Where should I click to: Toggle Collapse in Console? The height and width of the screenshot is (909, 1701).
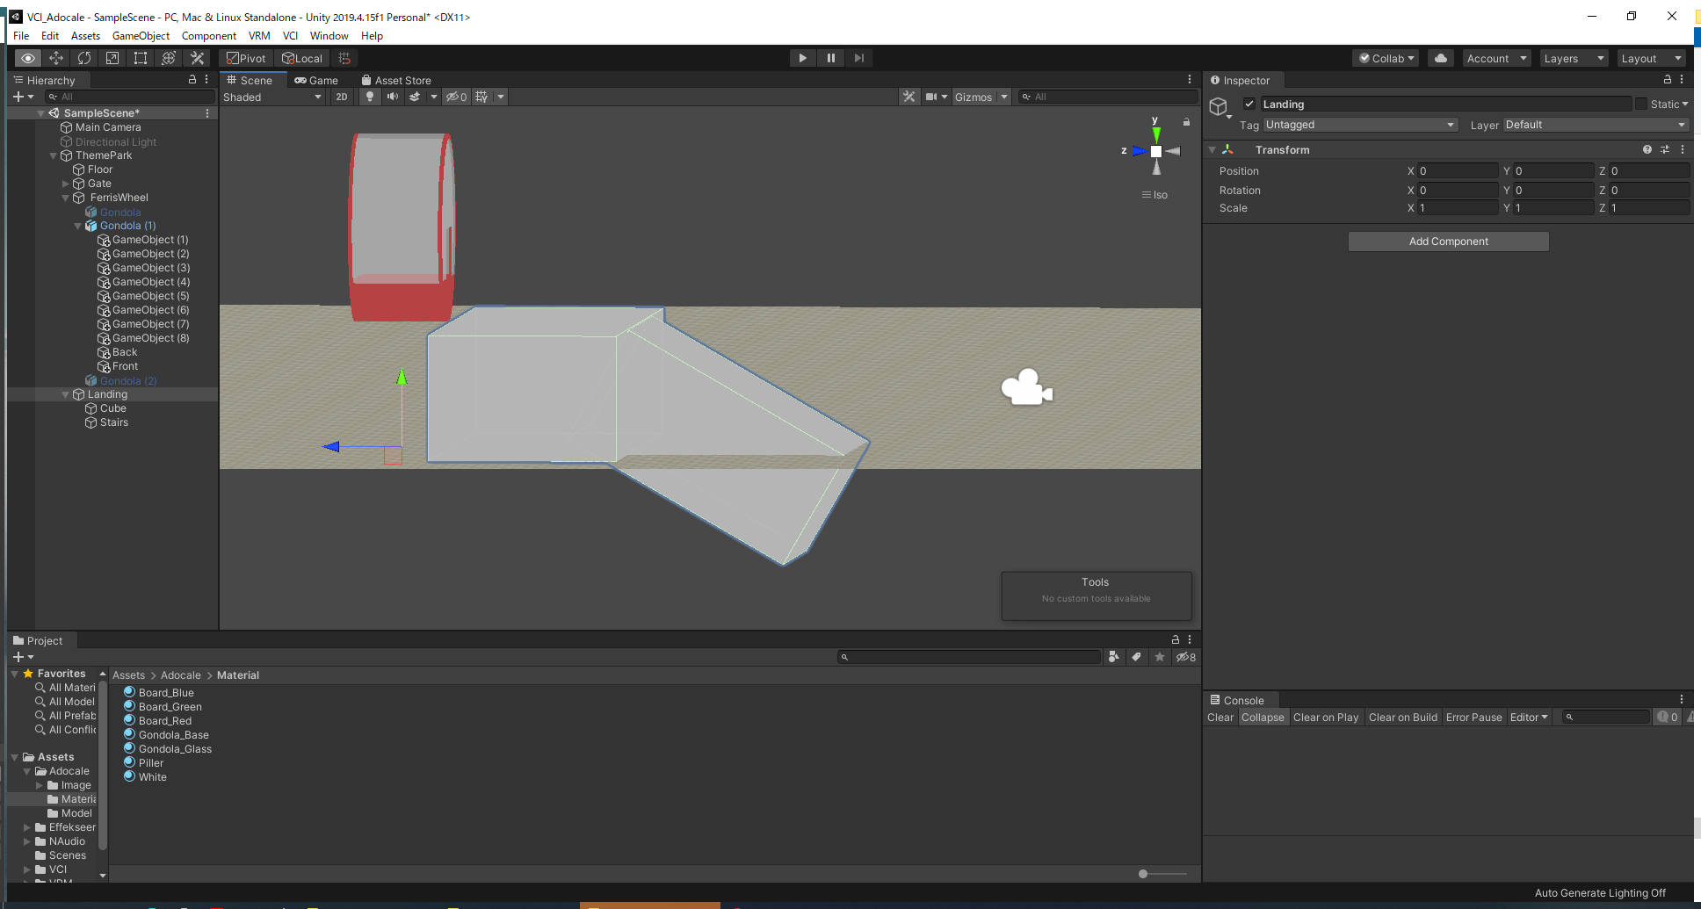point(1263,718)
